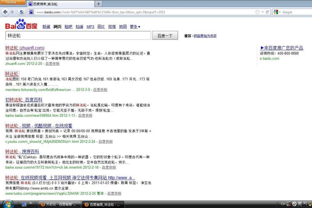Click the Baidu search input containing 转法轮

coord(78,35)
